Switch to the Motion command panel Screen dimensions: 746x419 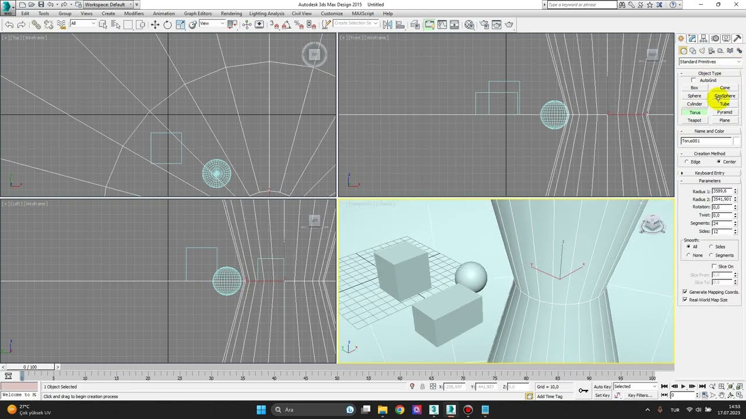[x=715, y=38]
